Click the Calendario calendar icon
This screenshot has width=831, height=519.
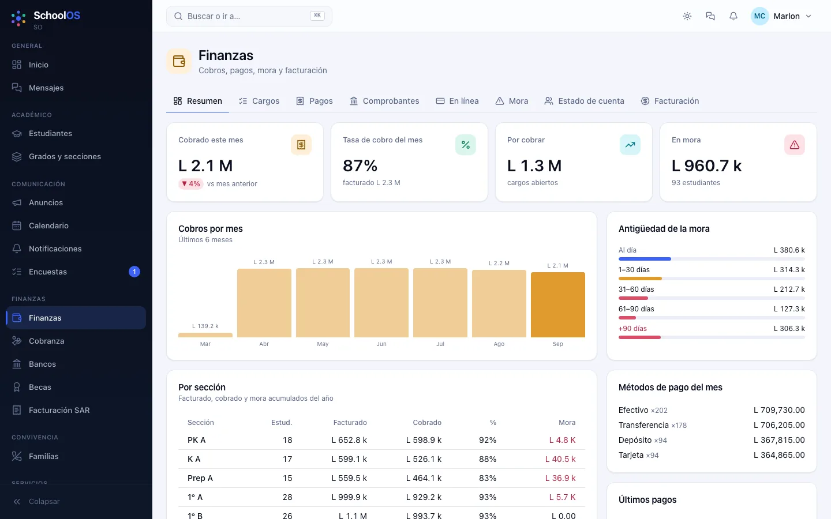click(x=17, y=225)
